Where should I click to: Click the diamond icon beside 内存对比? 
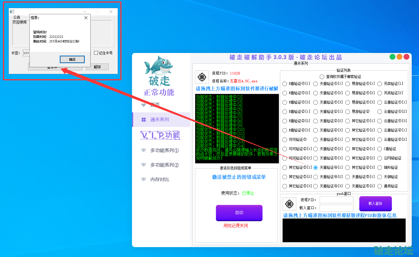pos(144,180)
